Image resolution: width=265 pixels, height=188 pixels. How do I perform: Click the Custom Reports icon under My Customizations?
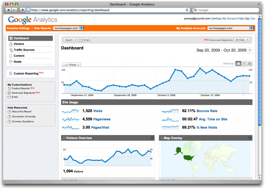pos(9,88)
